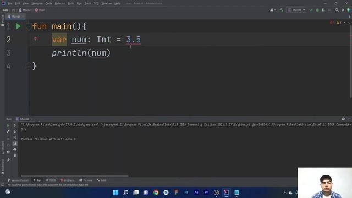Open the Bookmarks tool window sidebar tab
This screenshot has width=352, height=198.
(2, 167)
